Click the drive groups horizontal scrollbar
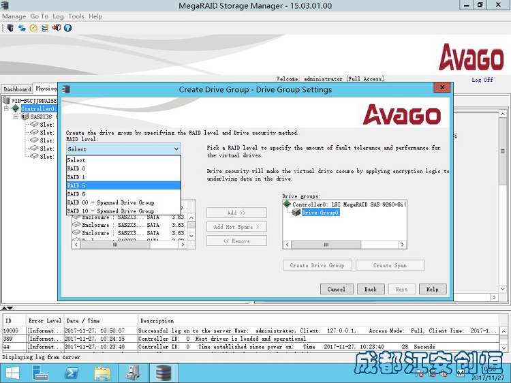Screen dimensions: 511x383 point(345,245)
